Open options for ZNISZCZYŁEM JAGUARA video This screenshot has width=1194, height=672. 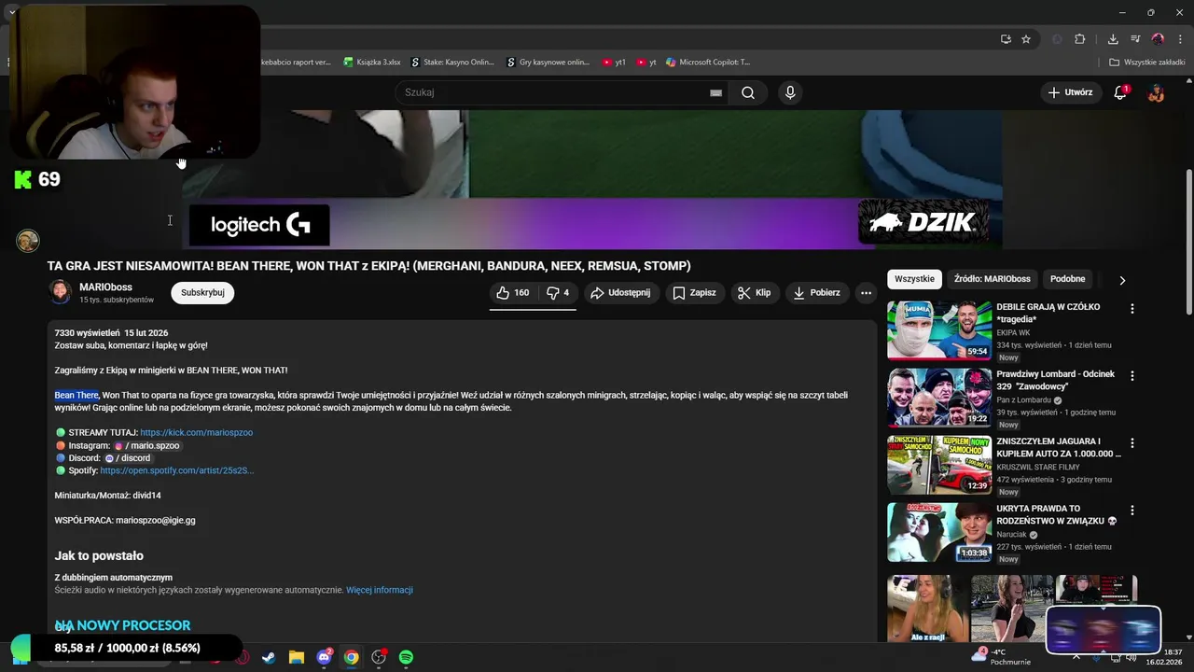1132,442
